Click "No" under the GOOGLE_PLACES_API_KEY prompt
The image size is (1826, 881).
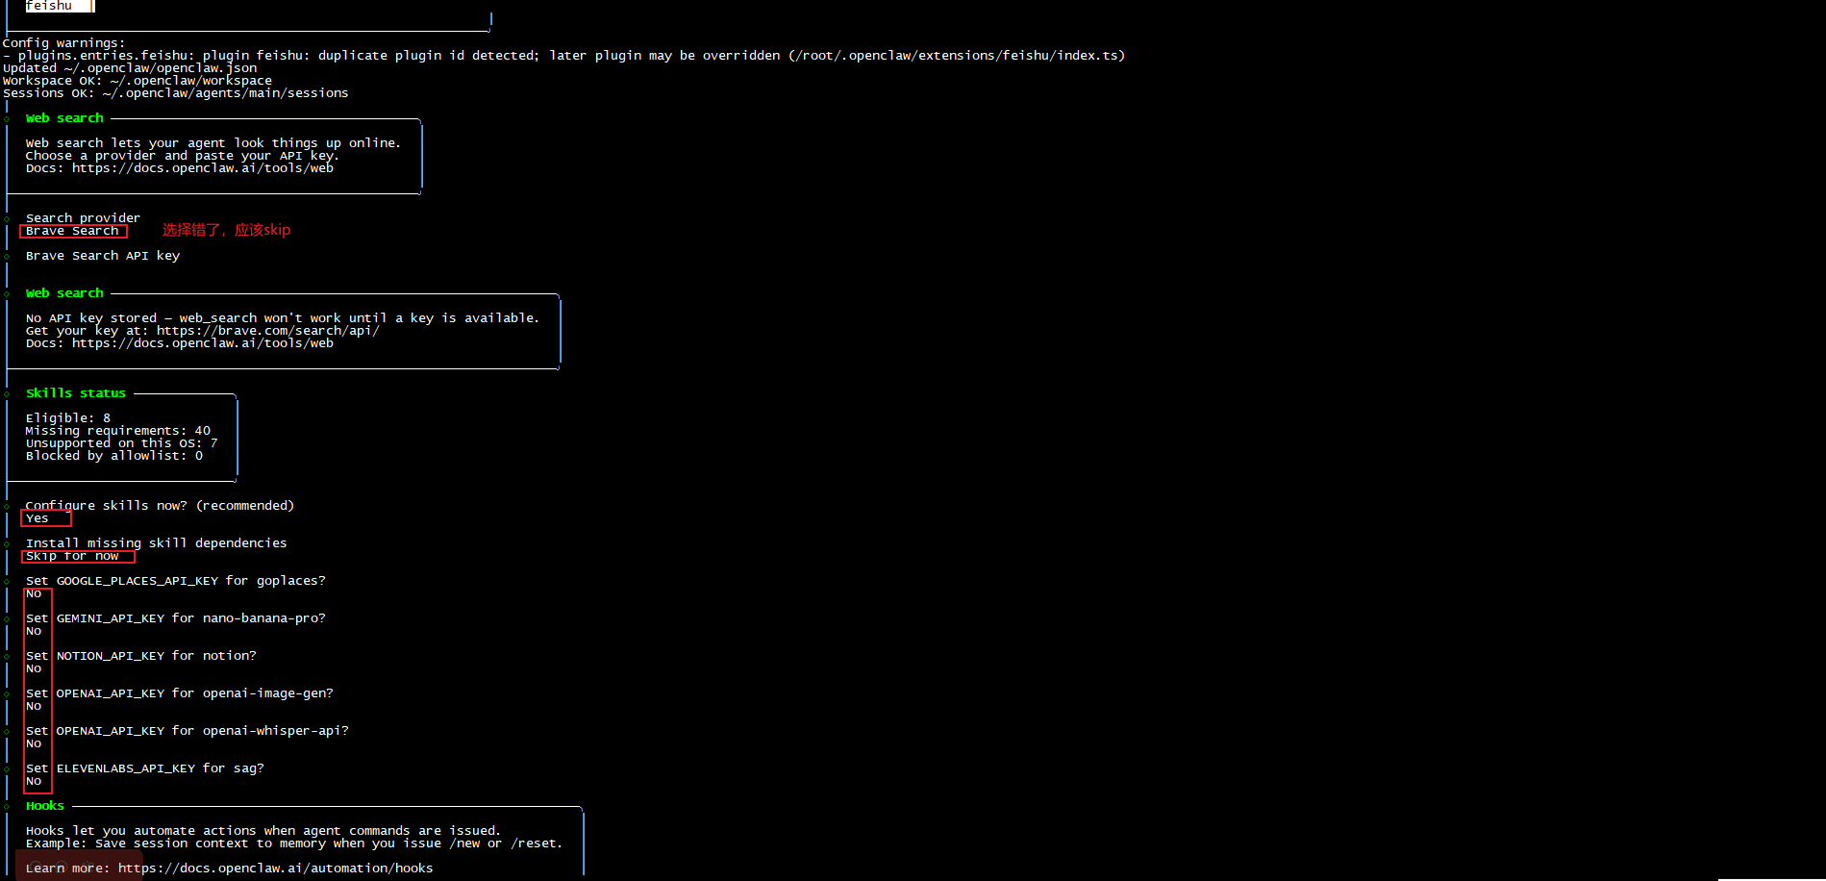coord(34,594)
